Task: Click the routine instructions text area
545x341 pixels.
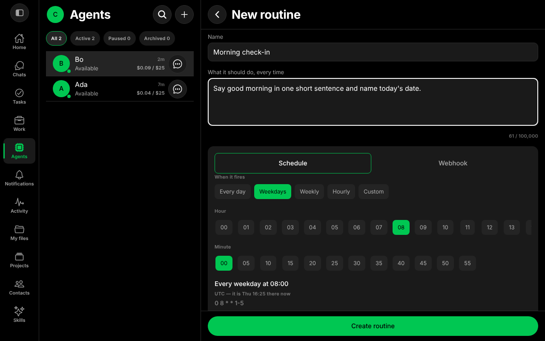Action: tap(373, 102)
